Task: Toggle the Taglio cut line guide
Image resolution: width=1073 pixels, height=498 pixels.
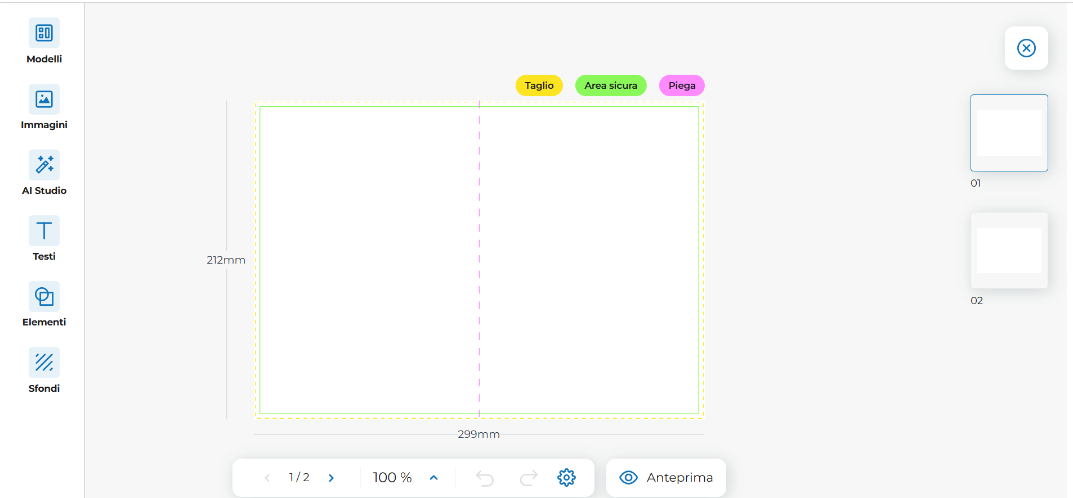Action: pos(539,85)
